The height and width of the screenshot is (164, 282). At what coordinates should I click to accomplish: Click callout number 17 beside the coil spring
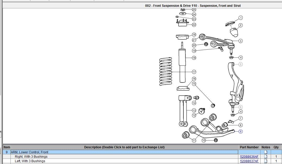point(194,72)
